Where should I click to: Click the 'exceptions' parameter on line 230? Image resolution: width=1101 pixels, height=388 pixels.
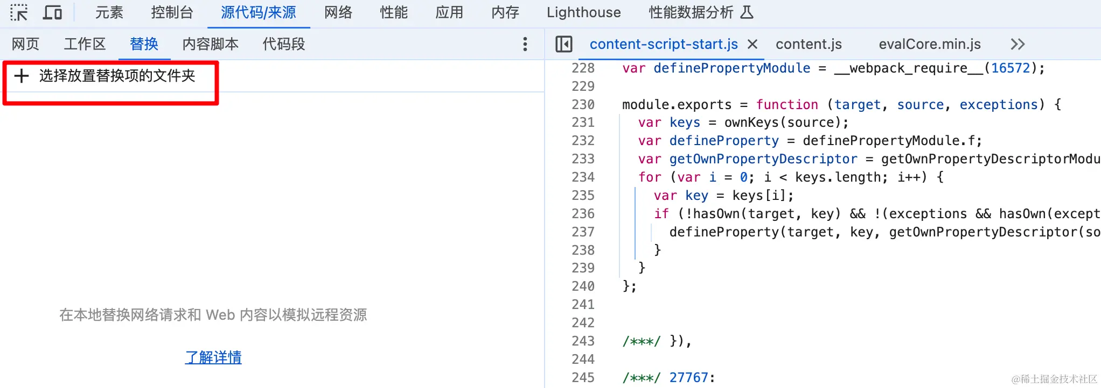(999, 104)
